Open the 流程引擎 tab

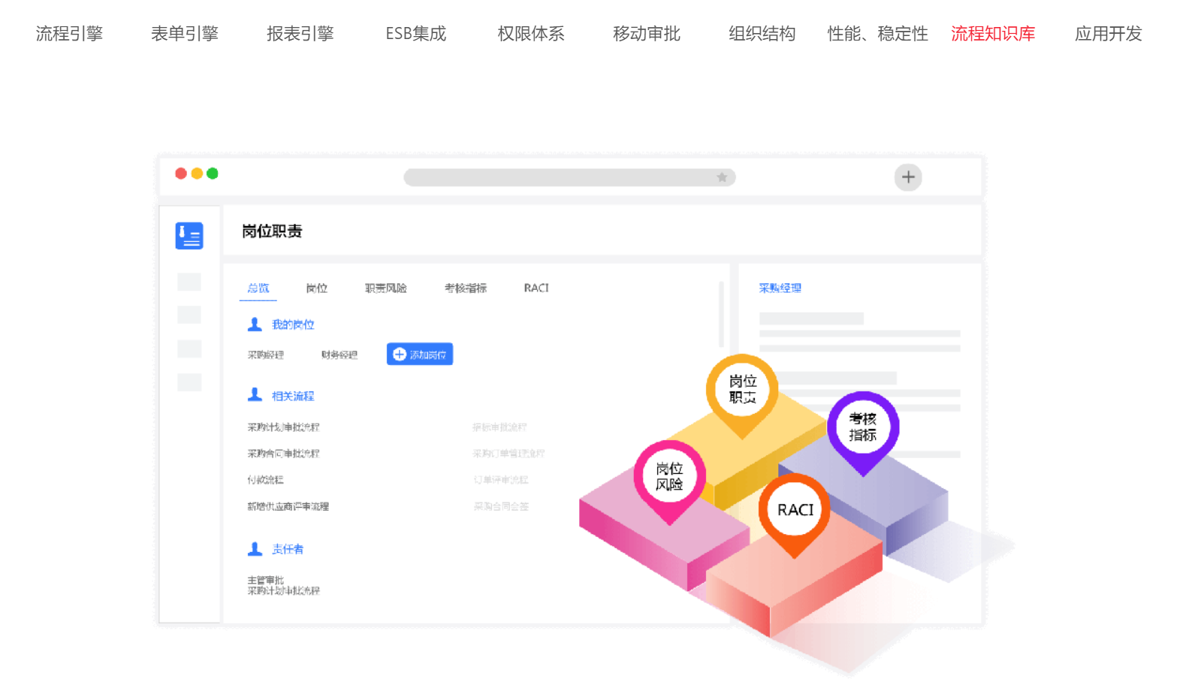pyautogui.click(x=69, y=34)
